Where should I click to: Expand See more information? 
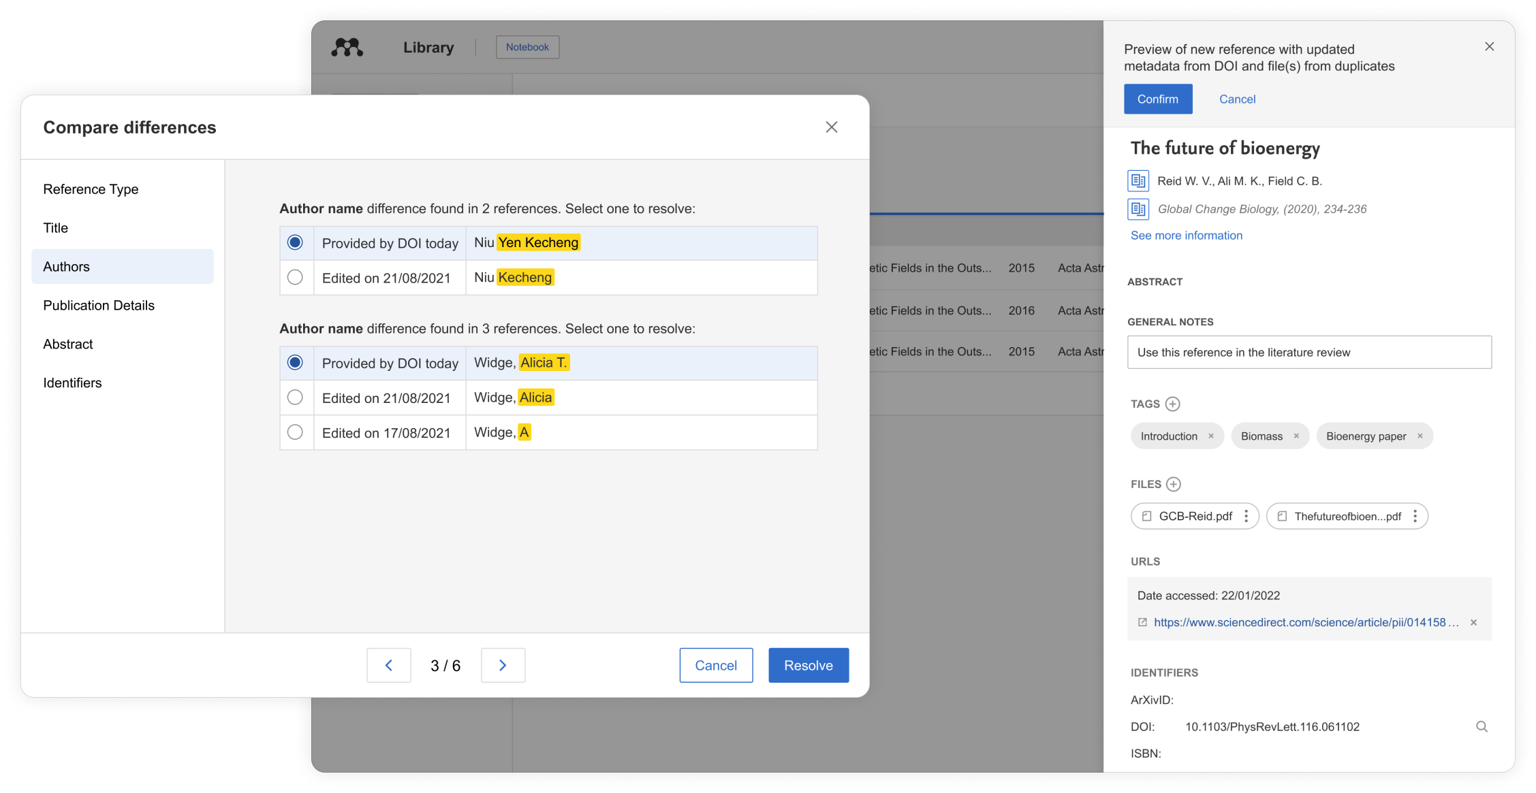pos(1186,236)
